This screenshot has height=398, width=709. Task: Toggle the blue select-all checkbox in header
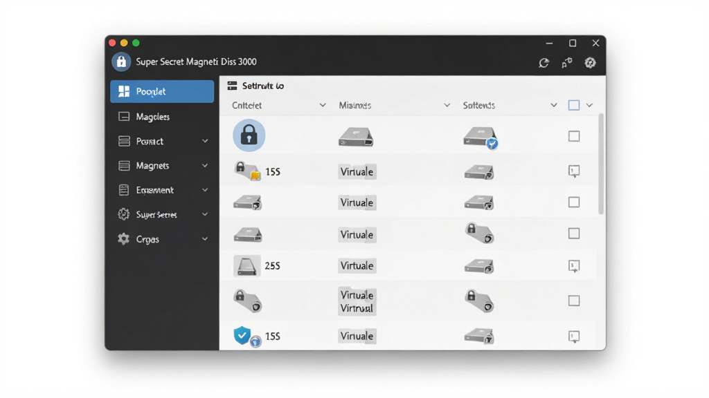(x=574, y=105)
